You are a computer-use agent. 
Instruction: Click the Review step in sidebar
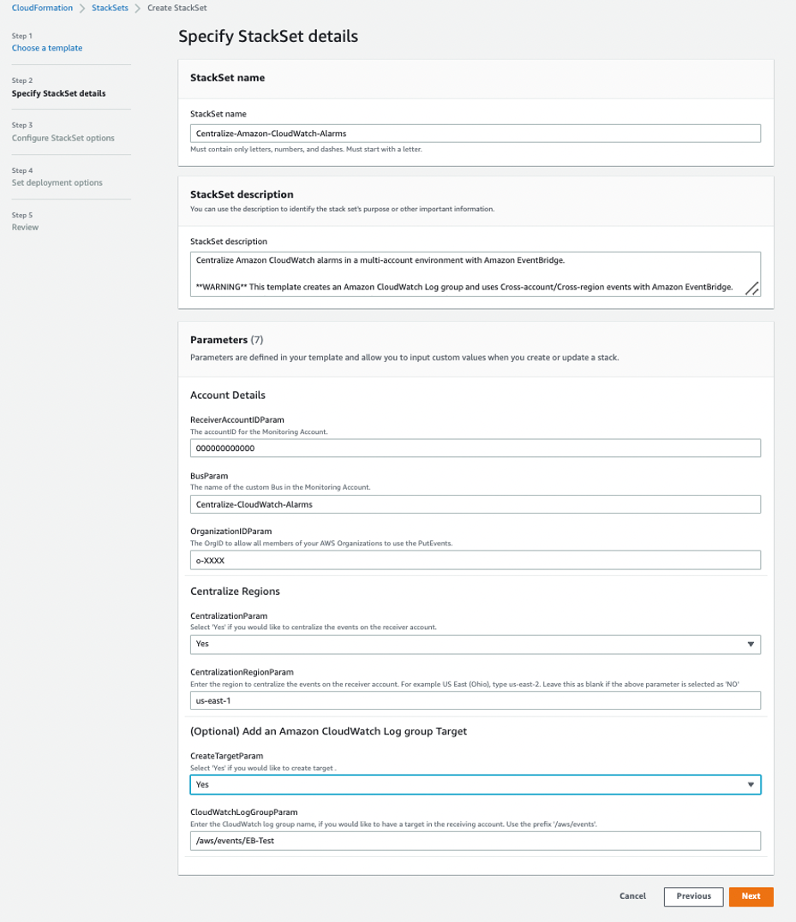(25, 227)
